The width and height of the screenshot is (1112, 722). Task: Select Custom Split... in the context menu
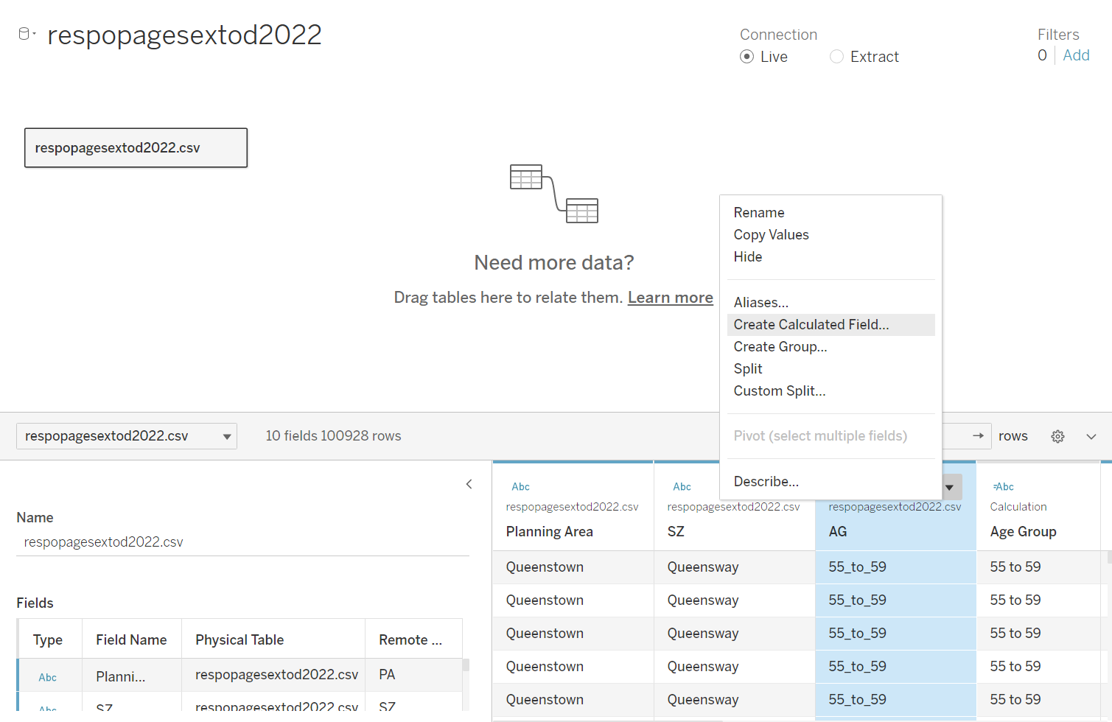point(780,391)
